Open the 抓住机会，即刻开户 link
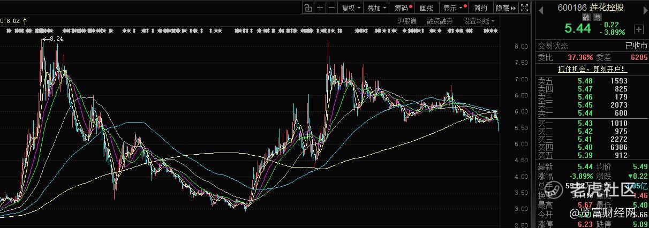 pos(592,69)
